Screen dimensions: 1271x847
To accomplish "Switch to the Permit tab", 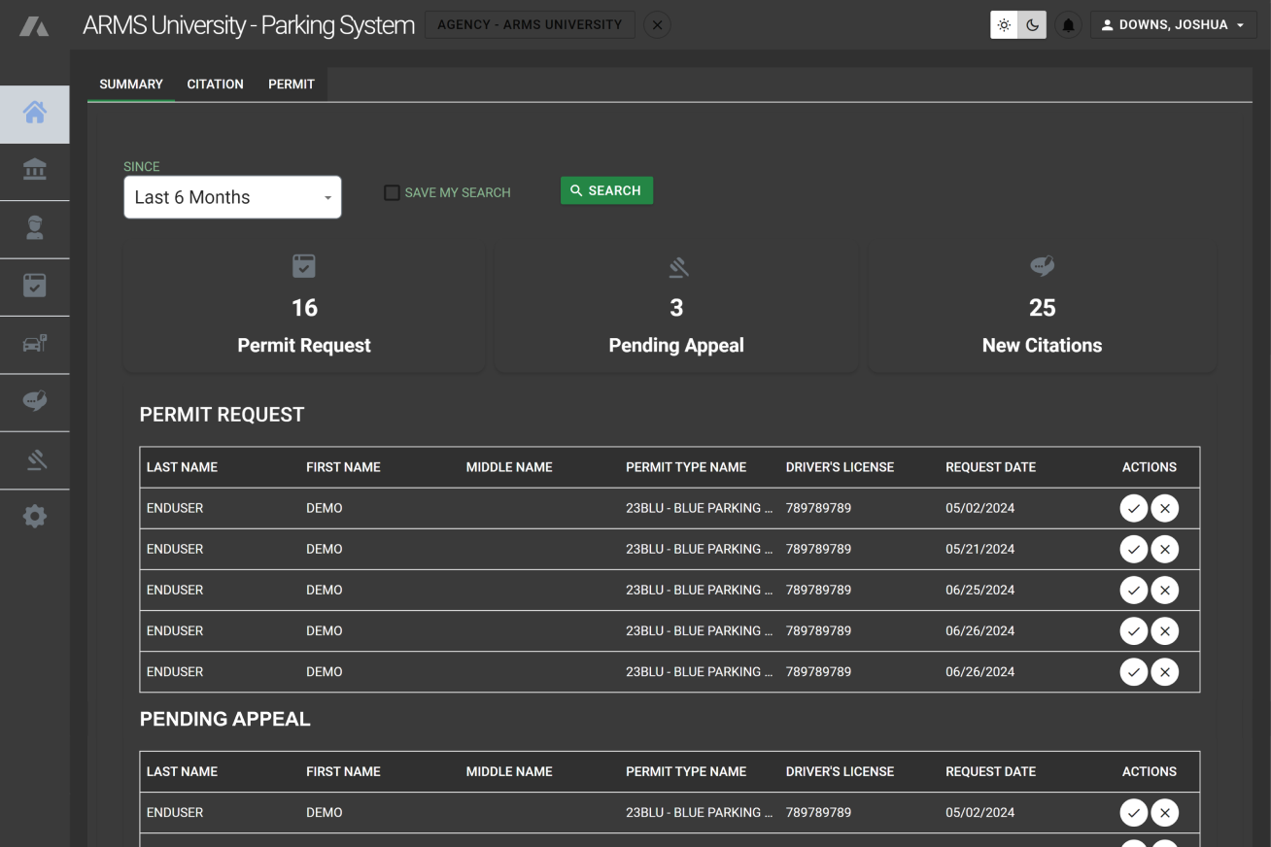I will (x=292, y=85).
